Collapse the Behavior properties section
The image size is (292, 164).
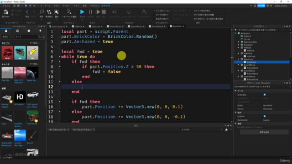235,113
